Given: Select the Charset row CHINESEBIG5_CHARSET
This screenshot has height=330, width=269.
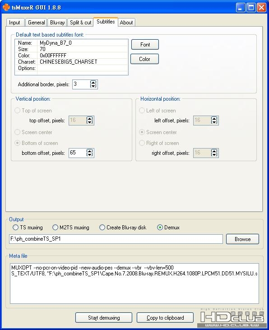Looking at the screenshot, I should [x=71, y=62].
